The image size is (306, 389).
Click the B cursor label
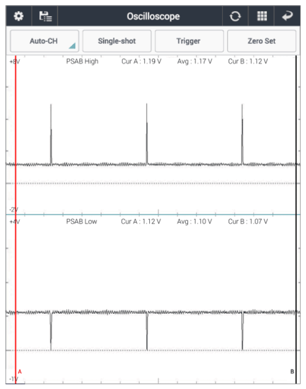point(292,372)
